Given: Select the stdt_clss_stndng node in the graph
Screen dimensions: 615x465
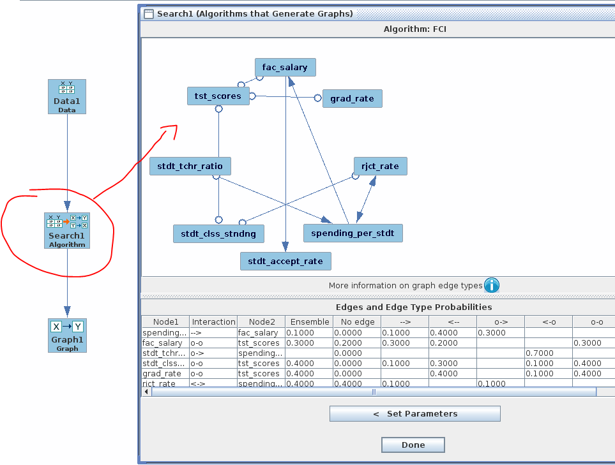Looking at the screenshot, I should 218,233.
